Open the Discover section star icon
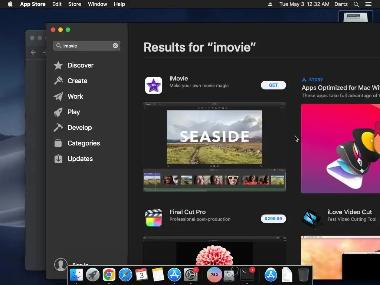Screen dimensions: 380x285 click(58, 65)
